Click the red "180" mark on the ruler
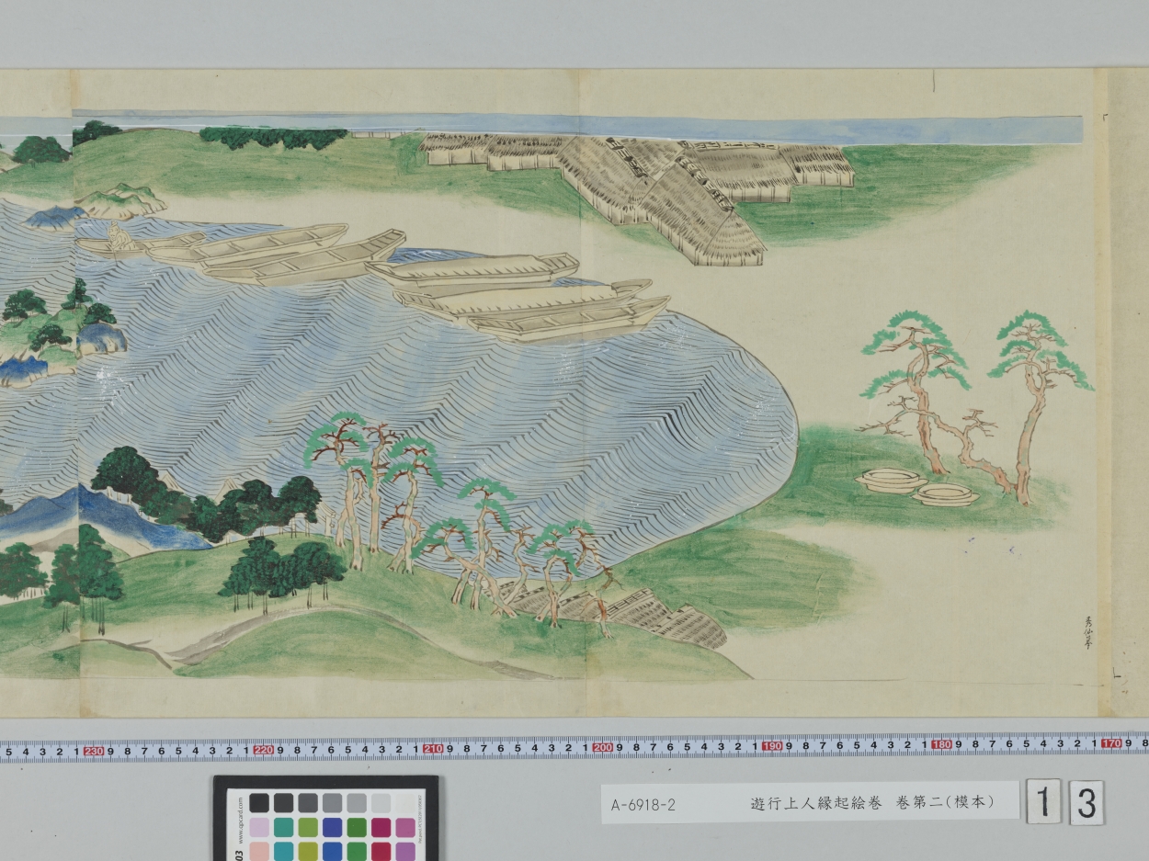 [942, 744]
